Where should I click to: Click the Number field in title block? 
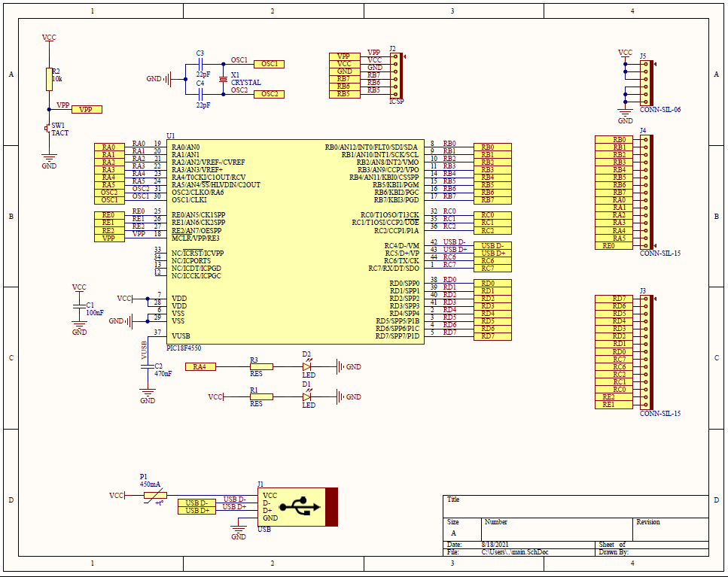click(556, 529)
